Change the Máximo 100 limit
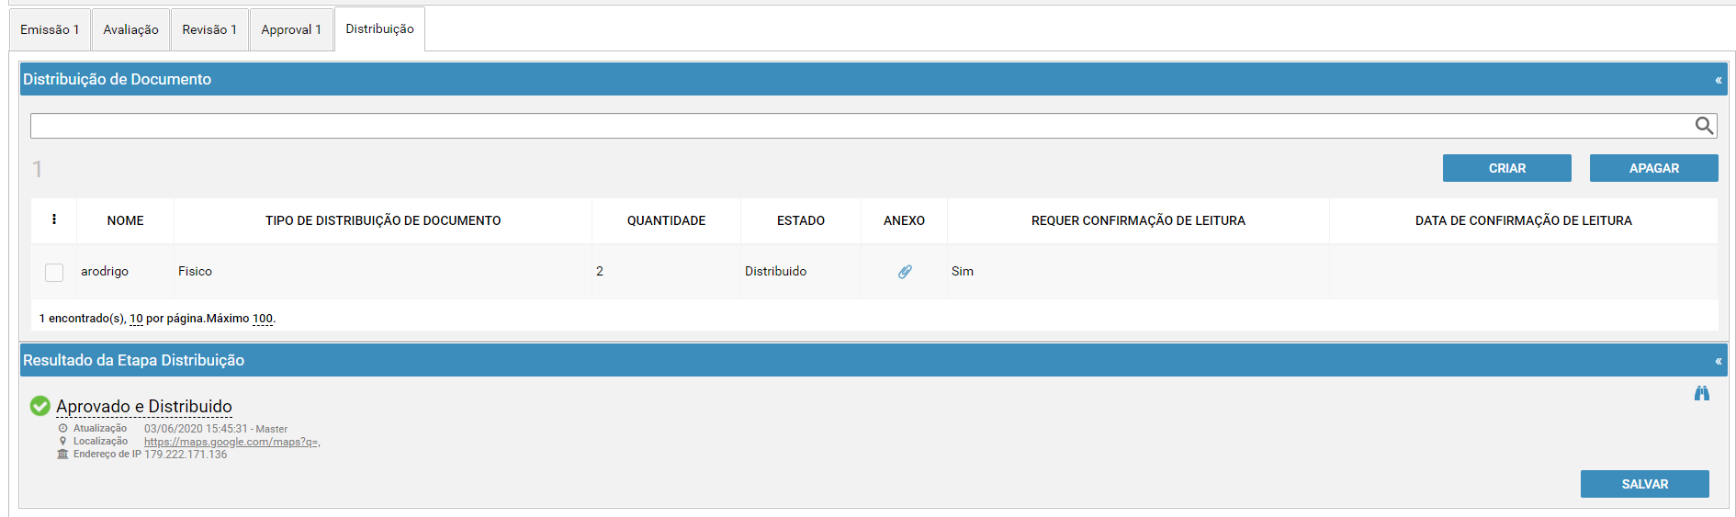Image resolution: width=1736 pixels, height=517 pixels. [263, 319]
